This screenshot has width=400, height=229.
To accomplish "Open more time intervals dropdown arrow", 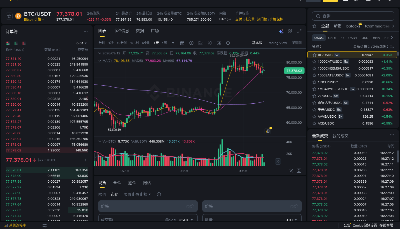I will (x=173, y=43).
